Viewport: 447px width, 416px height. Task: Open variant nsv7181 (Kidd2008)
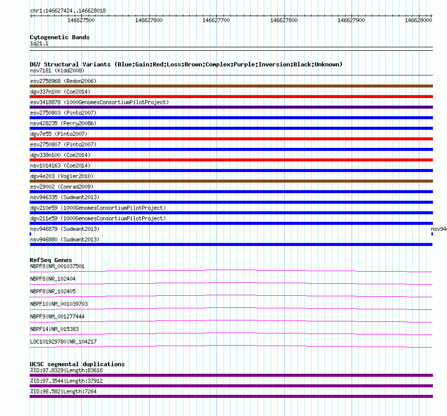57,70
